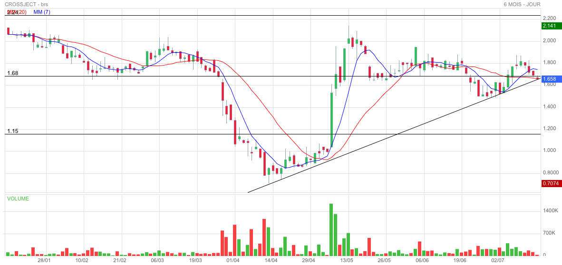Viewport: 562px width, 265px height.
Task: Click the 01/04 date label
Action: [x=233, y=260]
